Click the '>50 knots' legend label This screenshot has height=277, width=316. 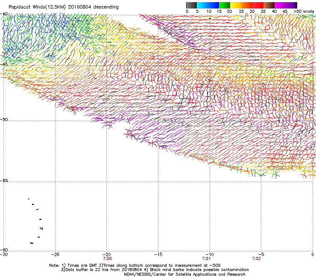[304, 12]
